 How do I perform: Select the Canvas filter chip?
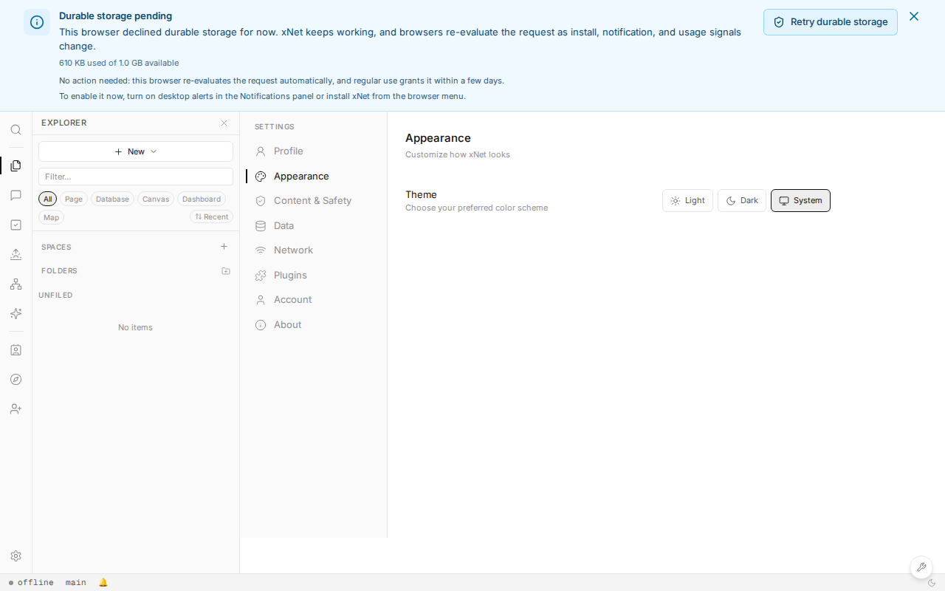coord(156,199)
